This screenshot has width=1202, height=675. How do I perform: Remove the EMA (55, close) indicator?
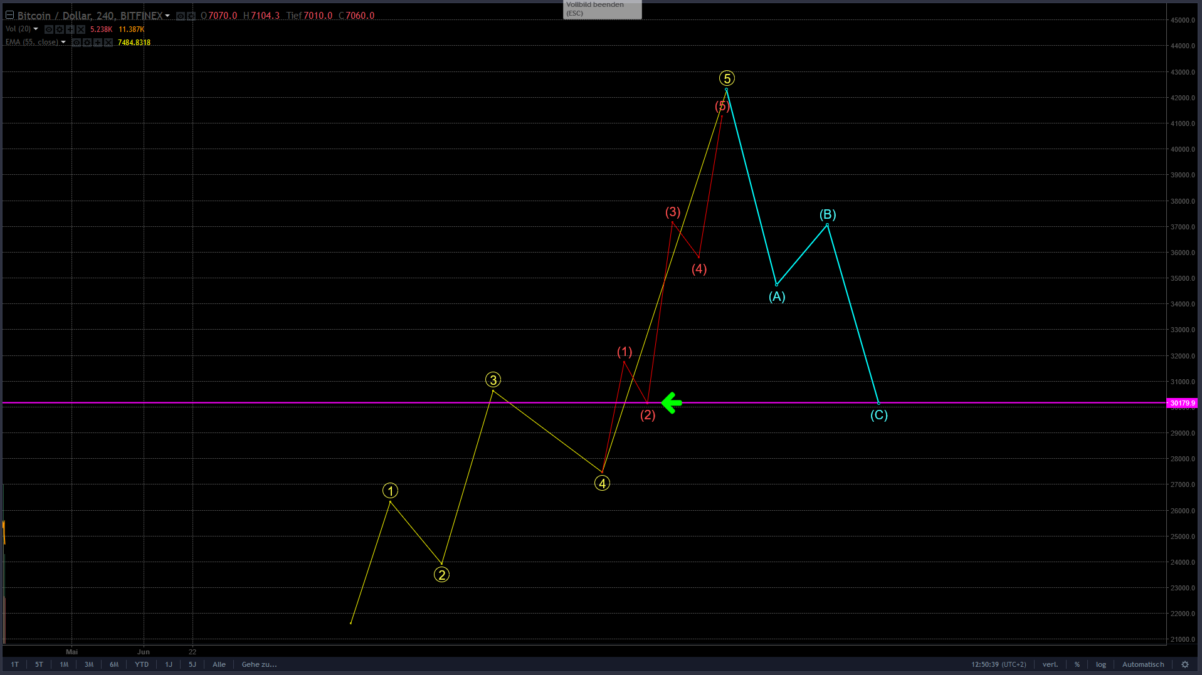coord(108,43)
